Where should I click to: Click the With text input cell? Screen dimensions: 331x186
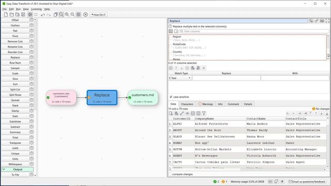(x=295, y=78)
